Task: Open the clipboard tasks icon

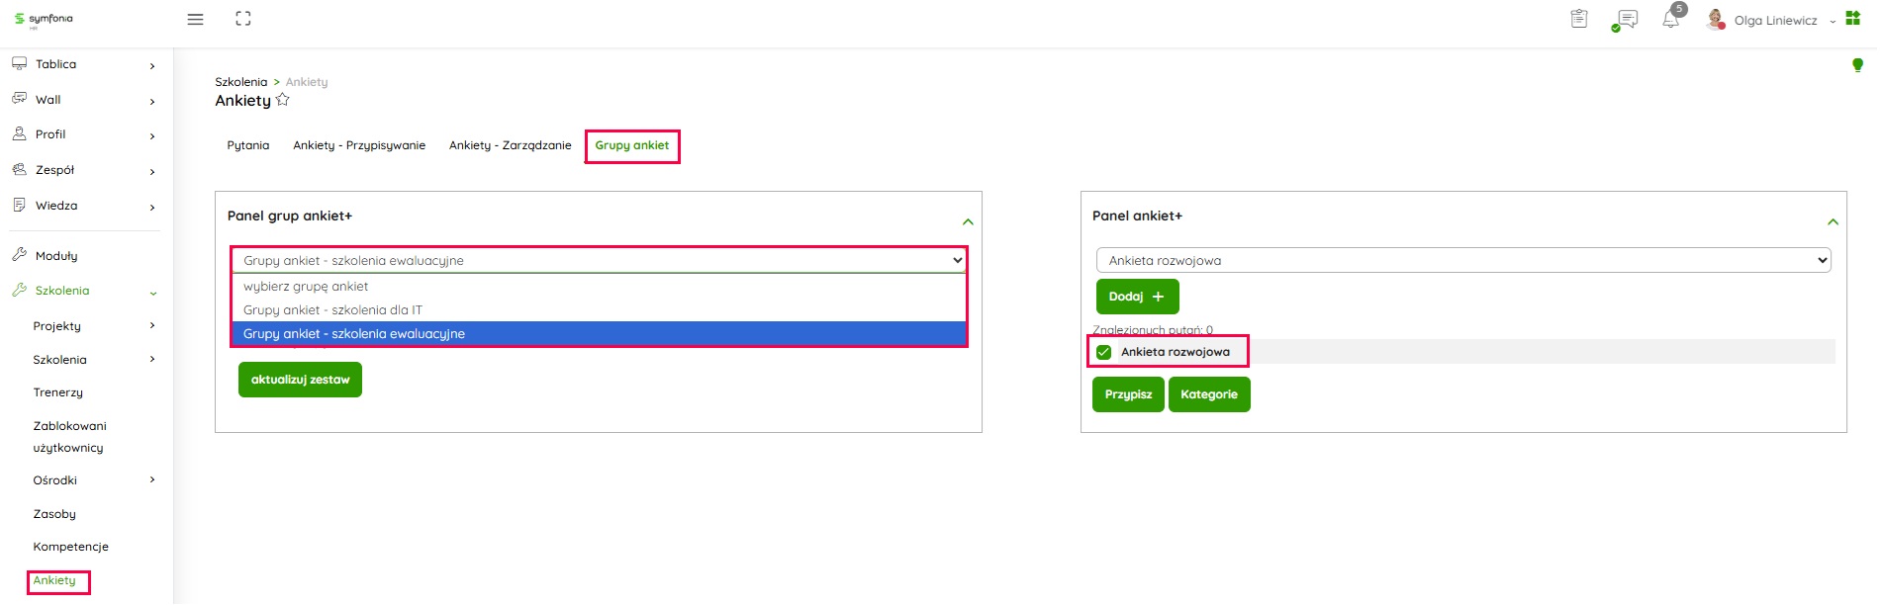Action: (1579, 19)
